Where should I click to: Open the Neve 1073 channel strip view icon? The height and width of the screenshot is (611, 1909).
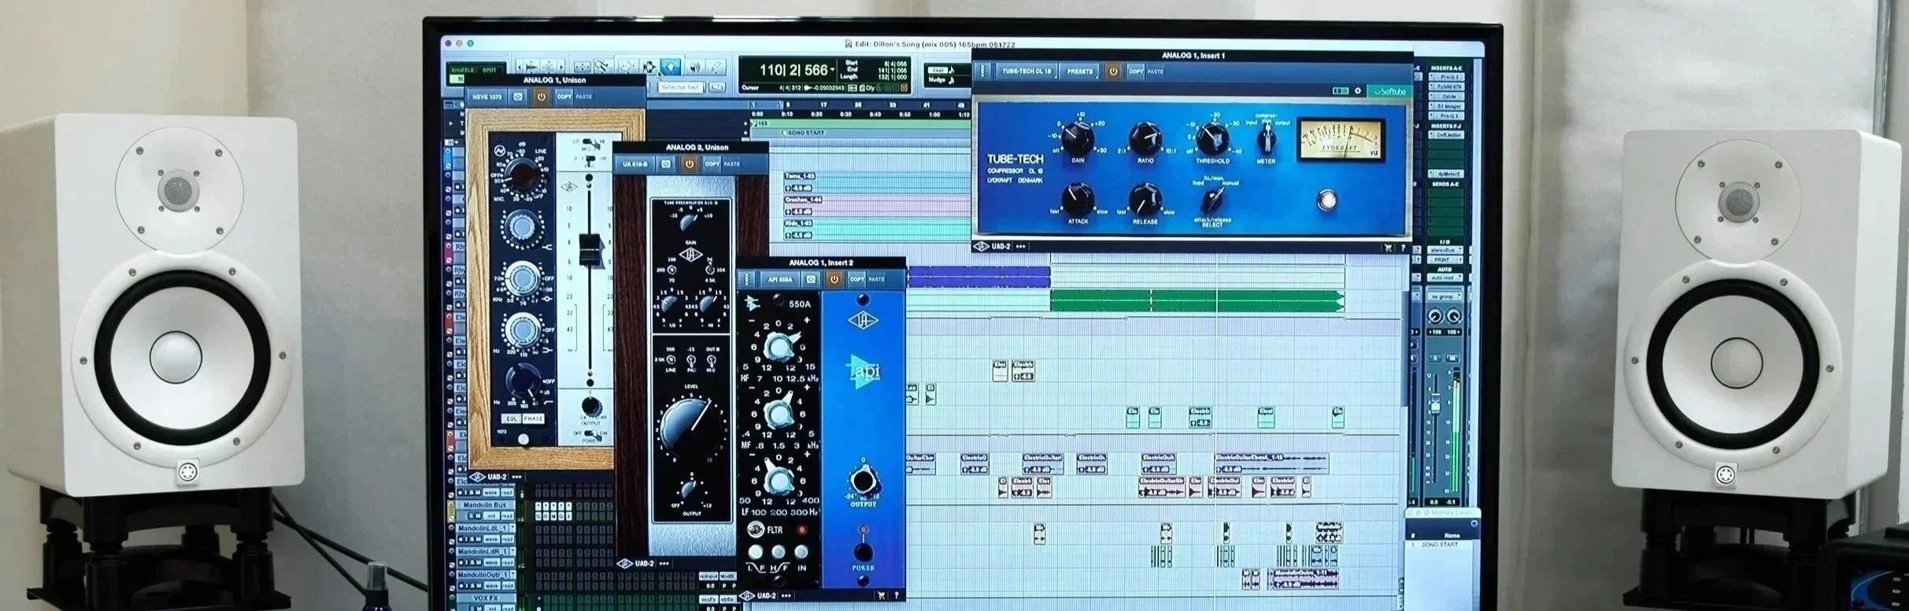[518, 97]
